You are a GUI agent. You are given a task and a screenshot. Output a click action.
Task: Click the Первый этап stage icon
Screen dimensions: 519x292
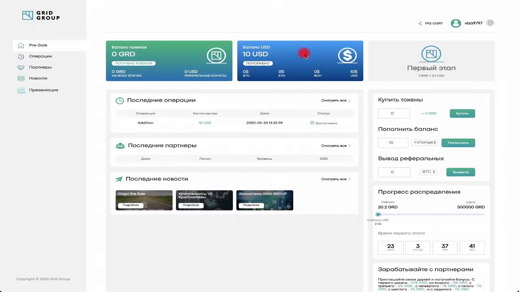click(x=431, y=54)
